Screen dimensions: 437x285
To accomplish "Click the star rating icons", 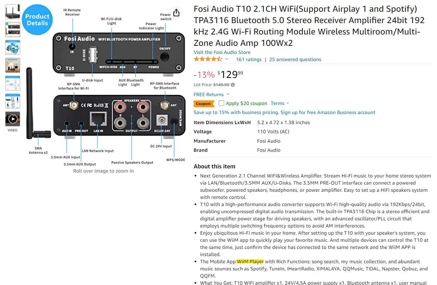I will click(x=208, y=59).
